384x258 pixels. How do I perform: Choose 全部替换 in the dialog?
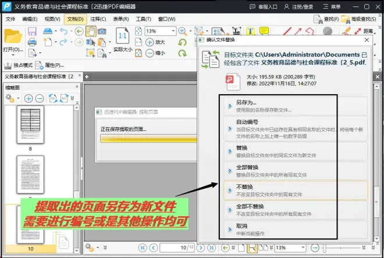(x=296, y=171)
